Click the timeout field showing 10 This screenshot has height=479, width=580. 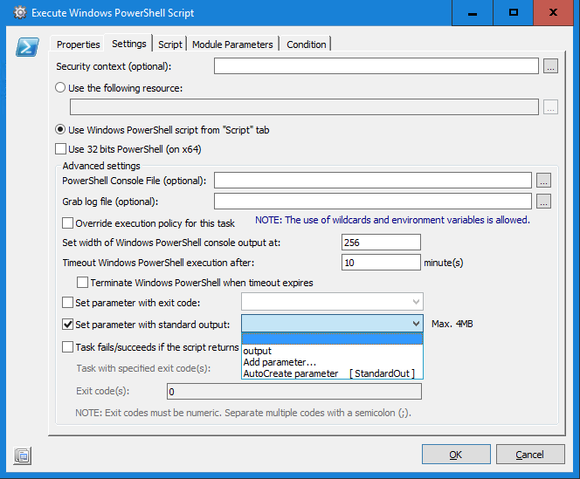(x=381, y=263)
